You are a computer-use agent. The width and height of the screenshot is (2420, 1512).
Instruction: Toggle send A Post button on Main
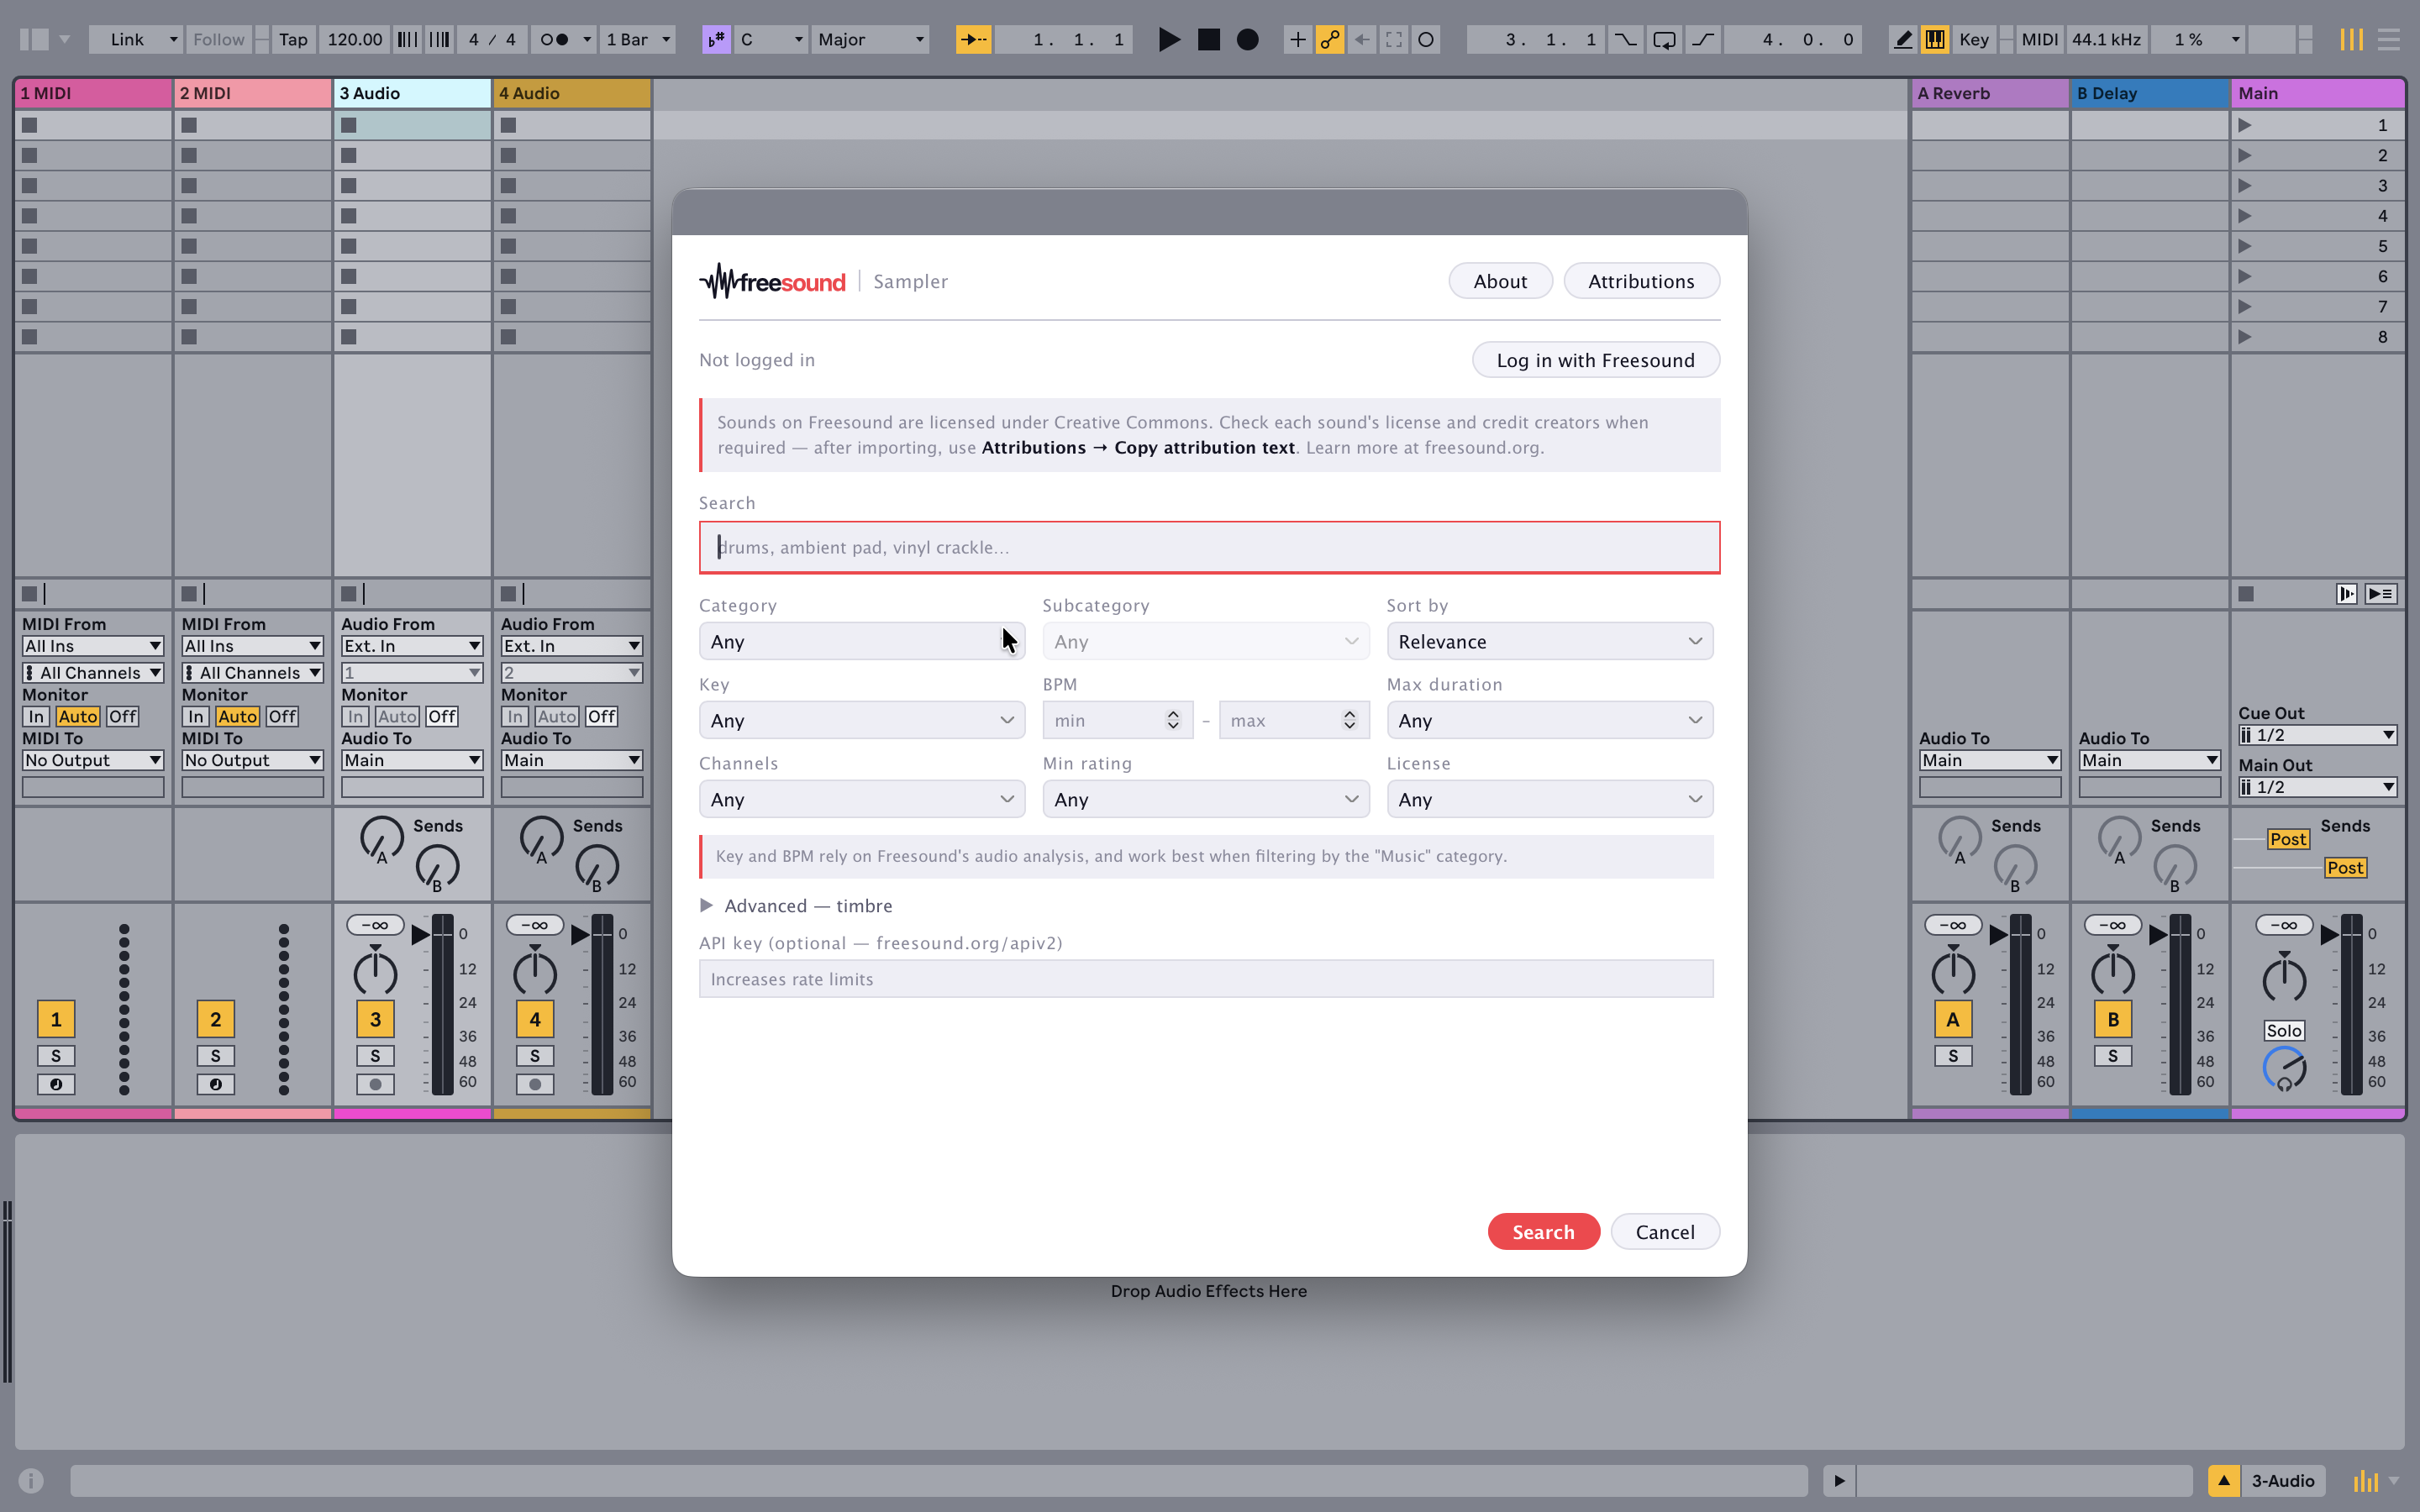coord(2288,839)
